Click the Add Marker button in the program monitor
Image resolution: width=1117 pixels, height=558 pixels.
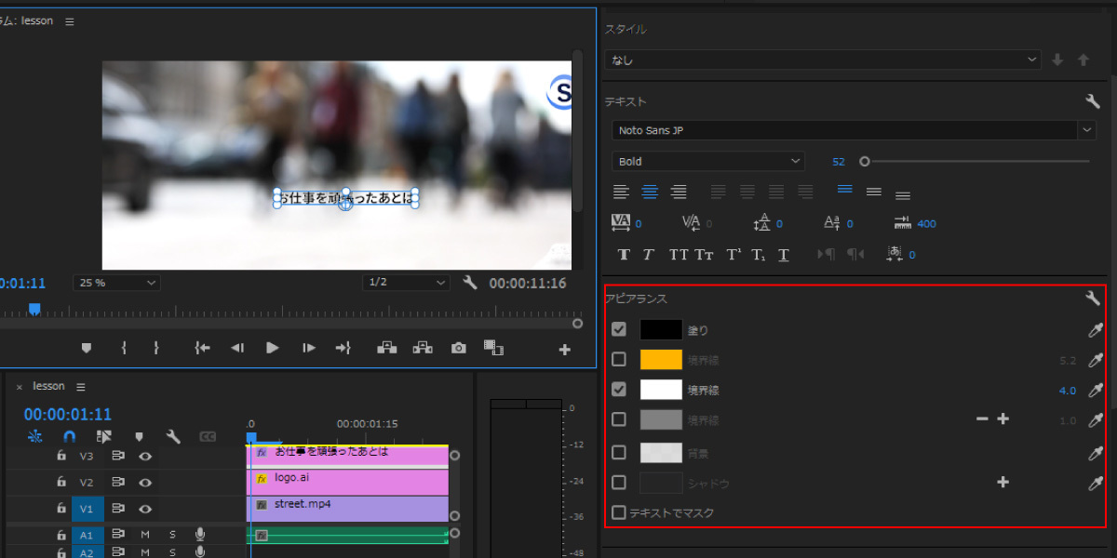[x=87, y=348]
